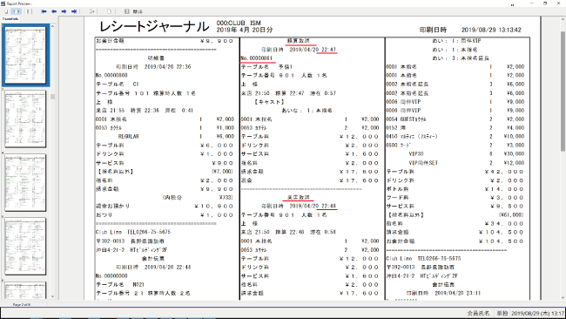566x319 pixels.
Task: Click the 会員氏名 status bar field
Action: tap(478, 313)
